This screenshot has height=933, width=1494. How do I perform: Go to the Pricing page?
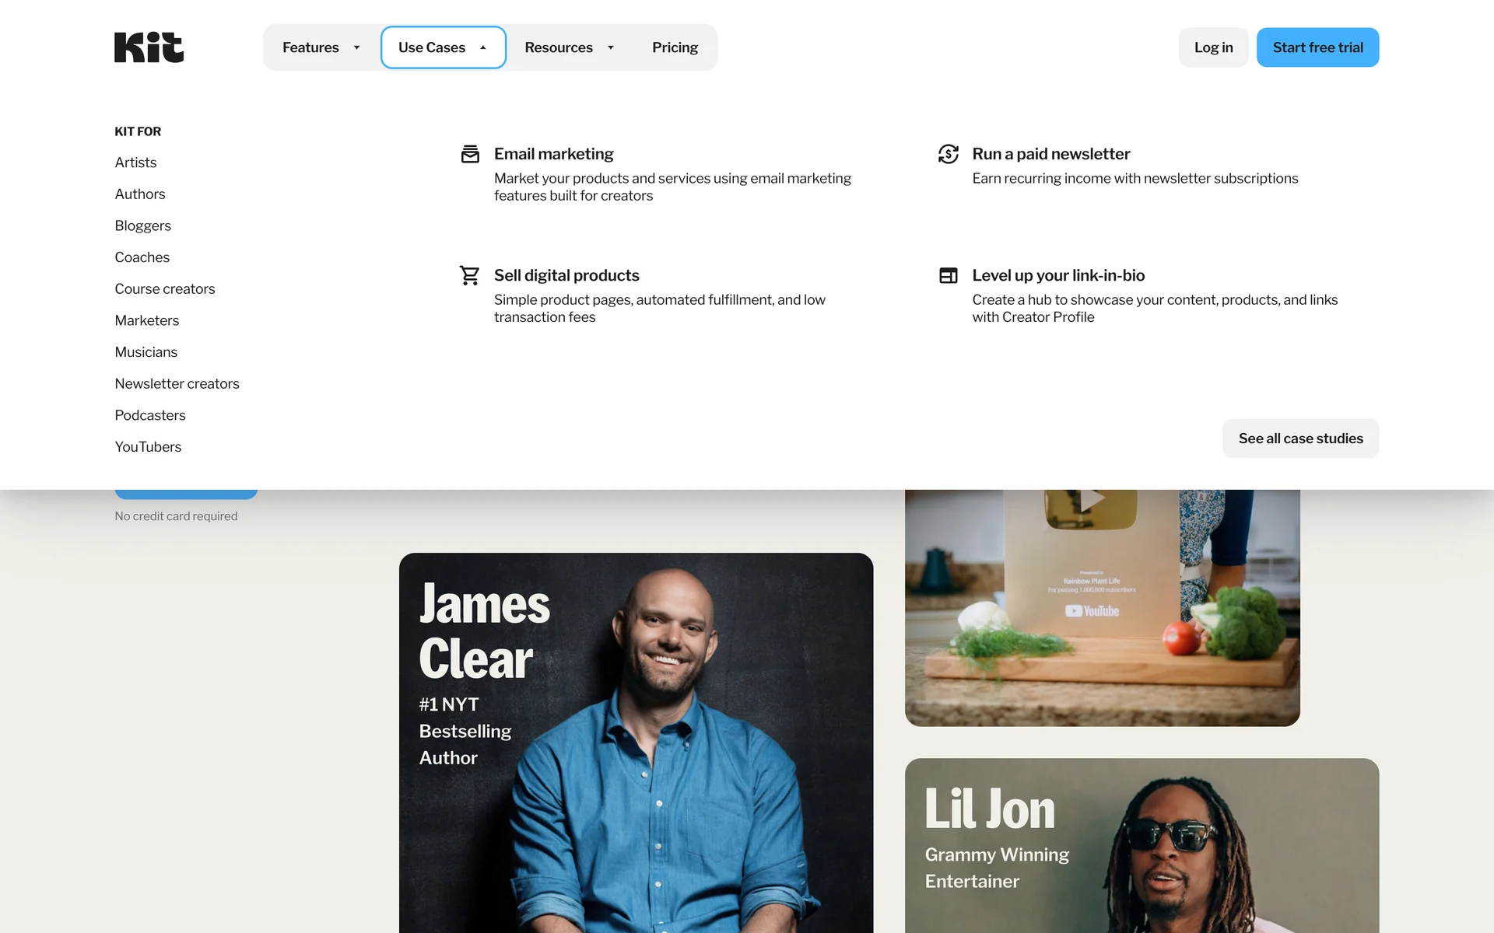click(675, 47)
